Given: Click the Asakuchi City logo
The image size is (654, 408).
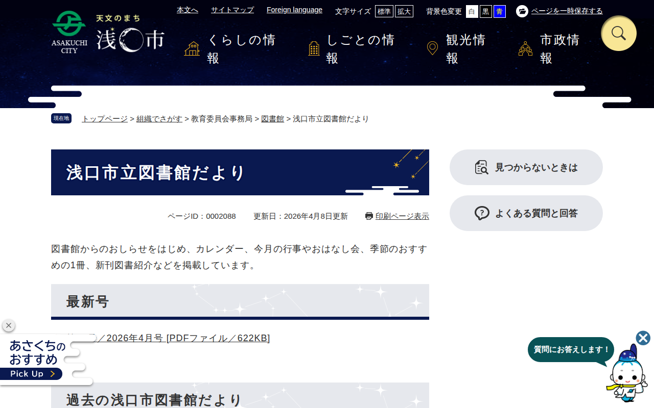Looking at the screenshot, I should coord(108,32).
